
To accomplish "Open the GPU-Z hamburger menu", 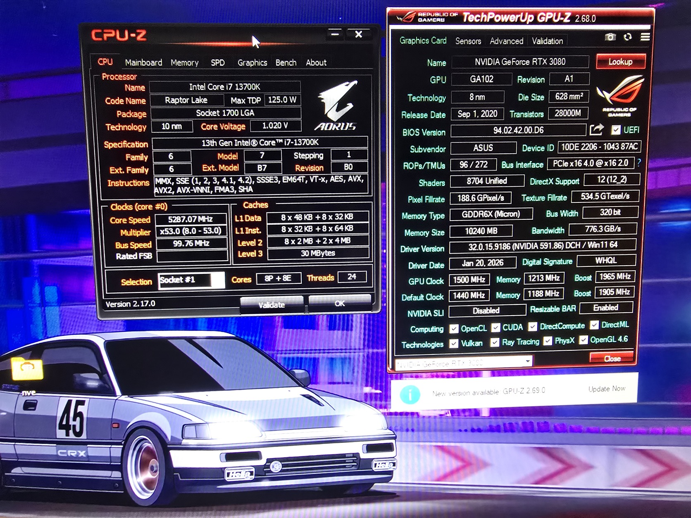I will 645,37.
